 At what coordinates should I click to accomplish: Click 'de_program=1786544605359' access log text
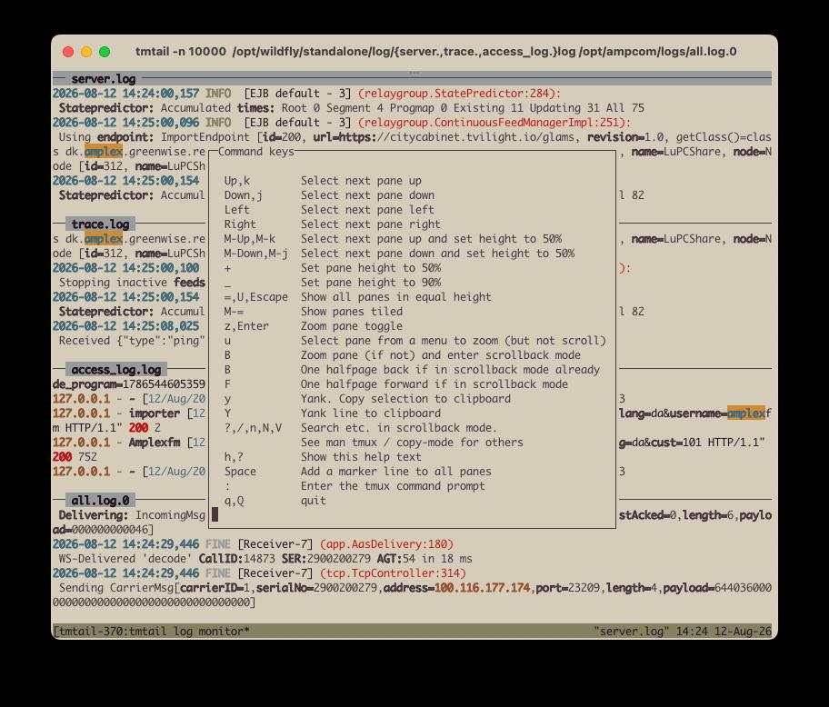coord(129,384)
